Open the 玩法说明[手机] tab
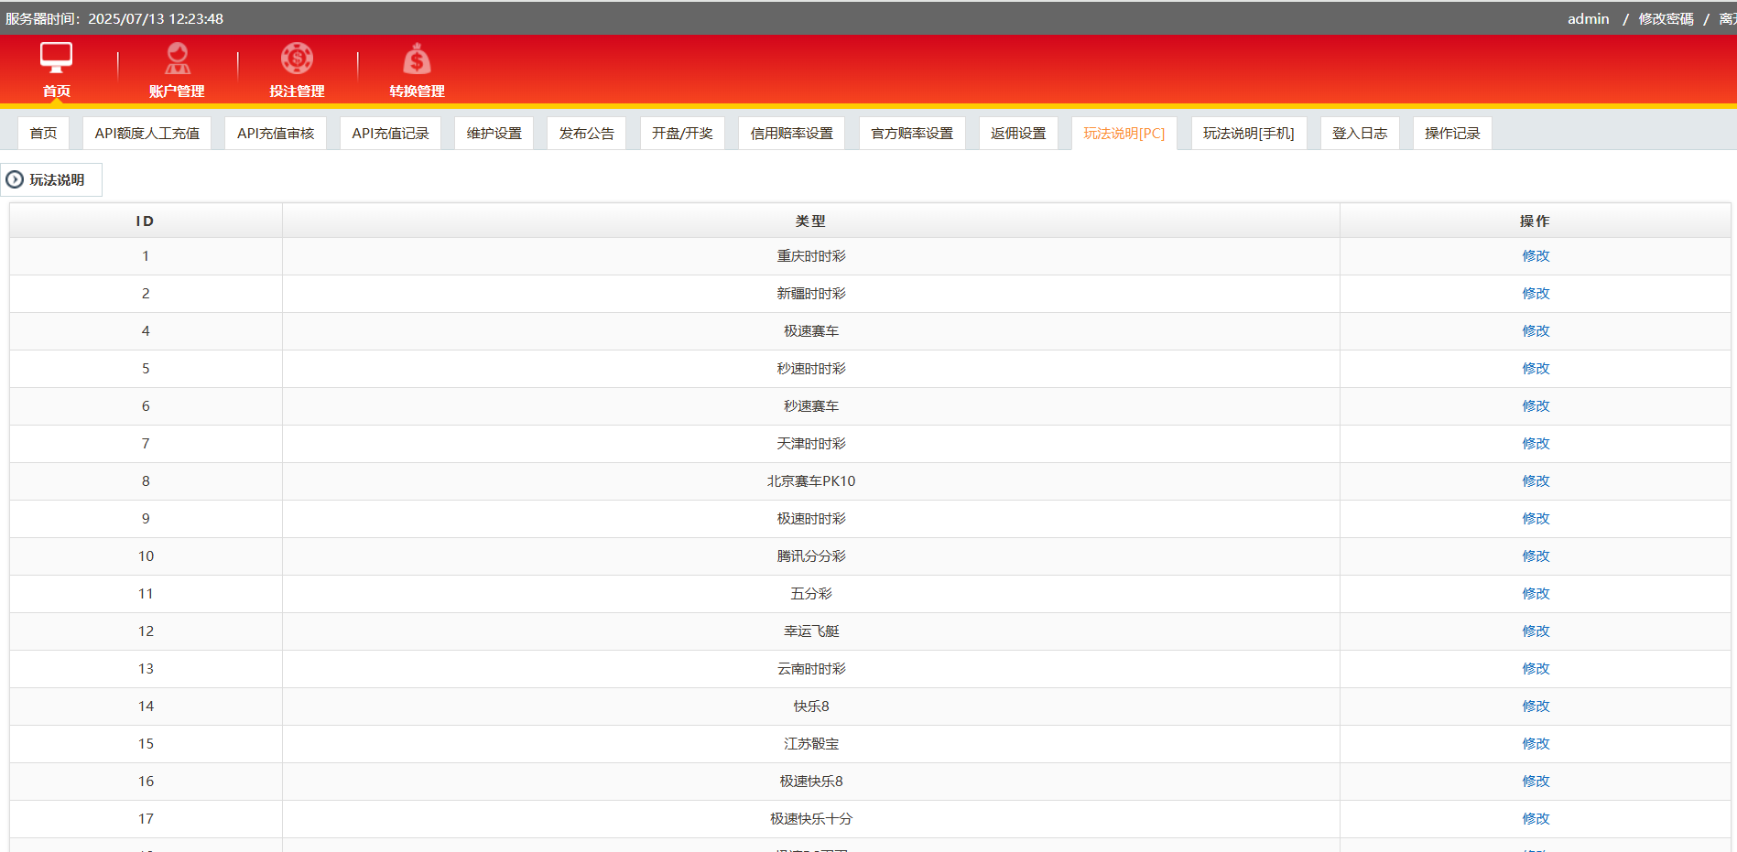 (1248, 134)
